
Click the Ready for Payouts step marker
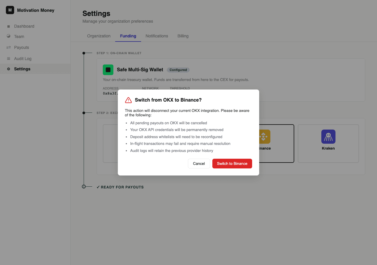[x=84, y=186]
